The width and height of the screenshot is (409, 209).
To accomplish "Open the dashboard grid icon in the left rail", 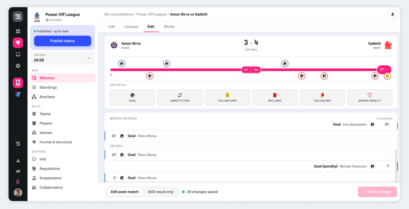I will [18, 31].
